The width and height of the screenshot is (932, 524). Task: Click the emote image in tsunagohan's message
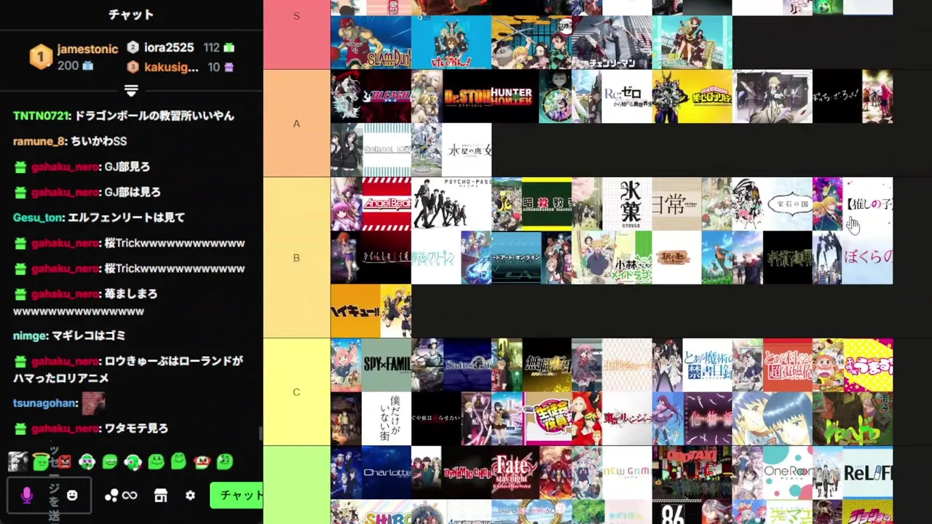point(93,402)
